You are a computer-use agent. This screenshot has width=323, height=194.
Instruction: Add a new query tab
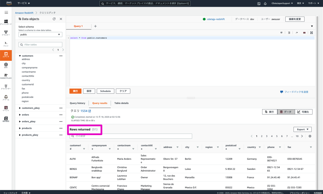(x=95, y=26)
